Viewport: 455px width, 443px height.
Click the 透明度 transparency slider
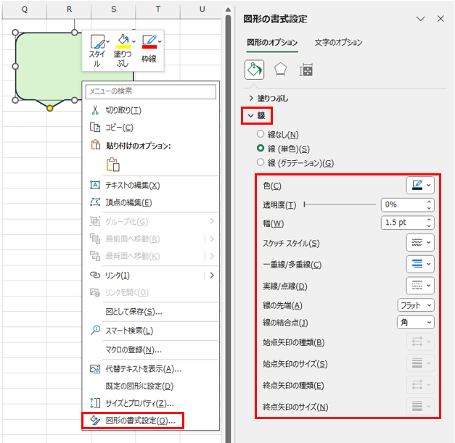(x=340, y=204)
